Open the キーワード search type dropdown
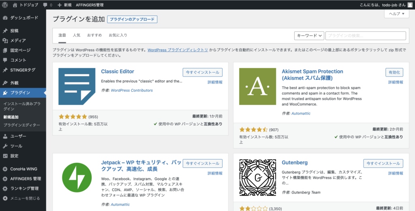 click(309, 36)
